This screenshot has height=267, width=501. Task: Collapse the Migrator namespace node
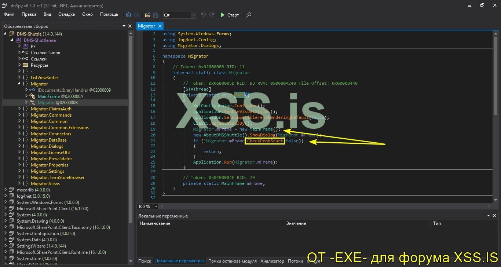19,84
